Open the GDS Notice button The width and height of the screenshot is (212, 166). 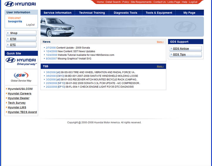coord(185,49)
